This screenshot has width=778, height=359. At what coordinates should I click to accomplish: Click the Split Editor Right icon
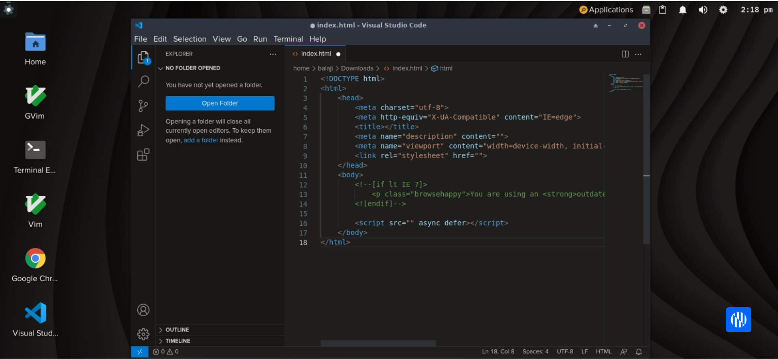625,54
